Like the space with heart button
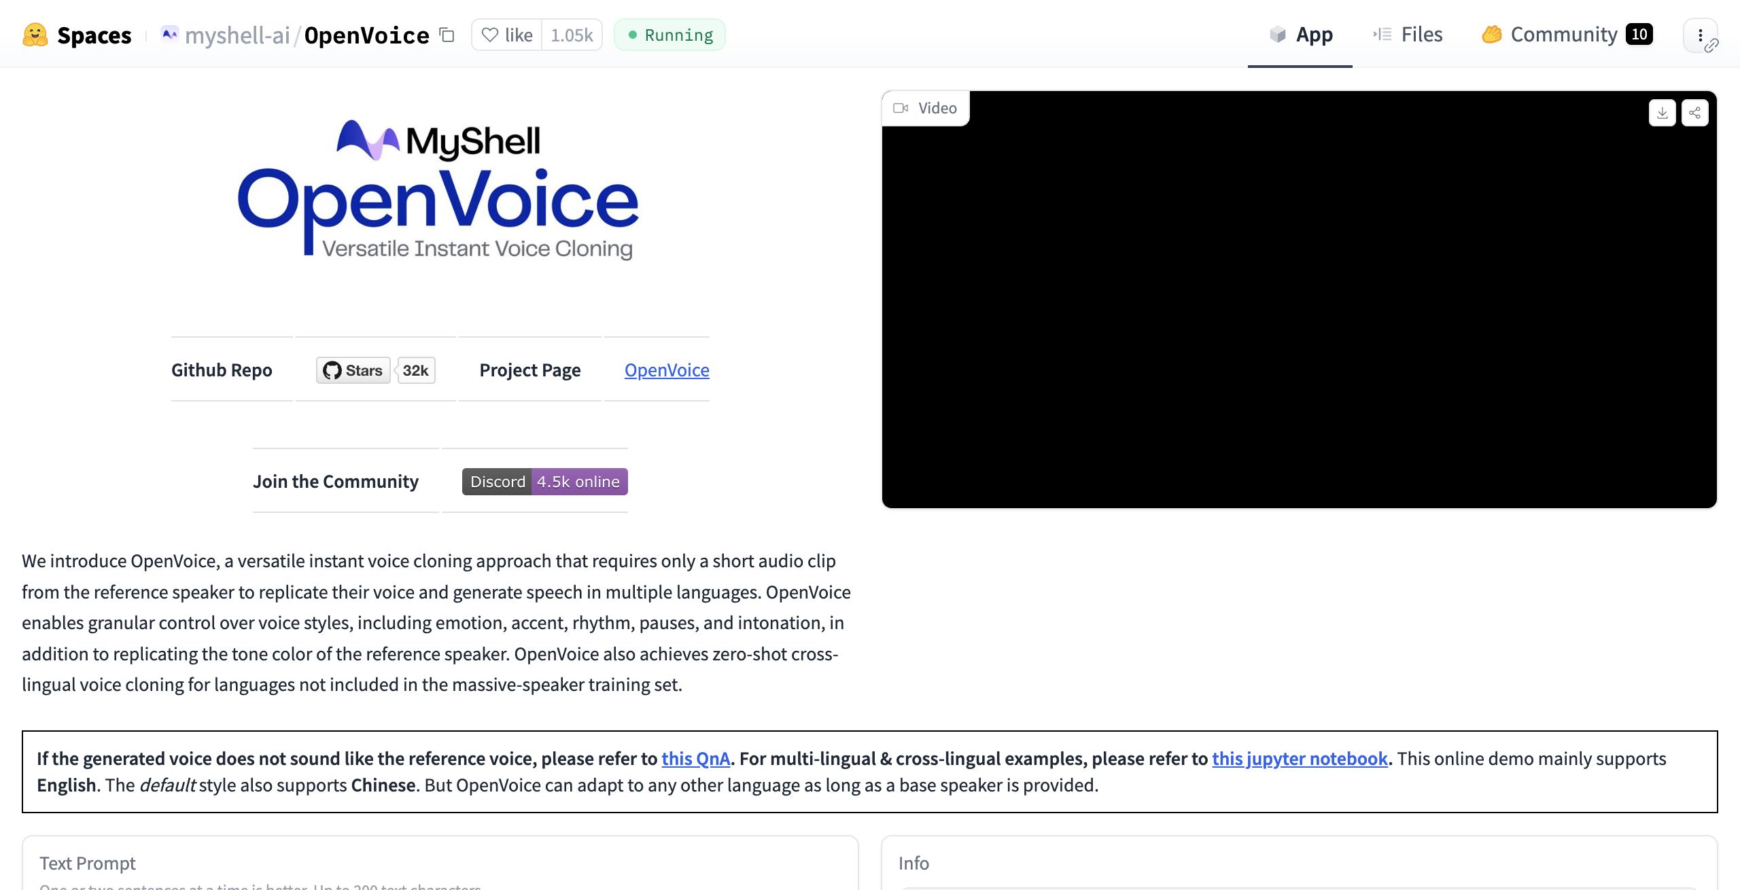 [x=507, y=35]
